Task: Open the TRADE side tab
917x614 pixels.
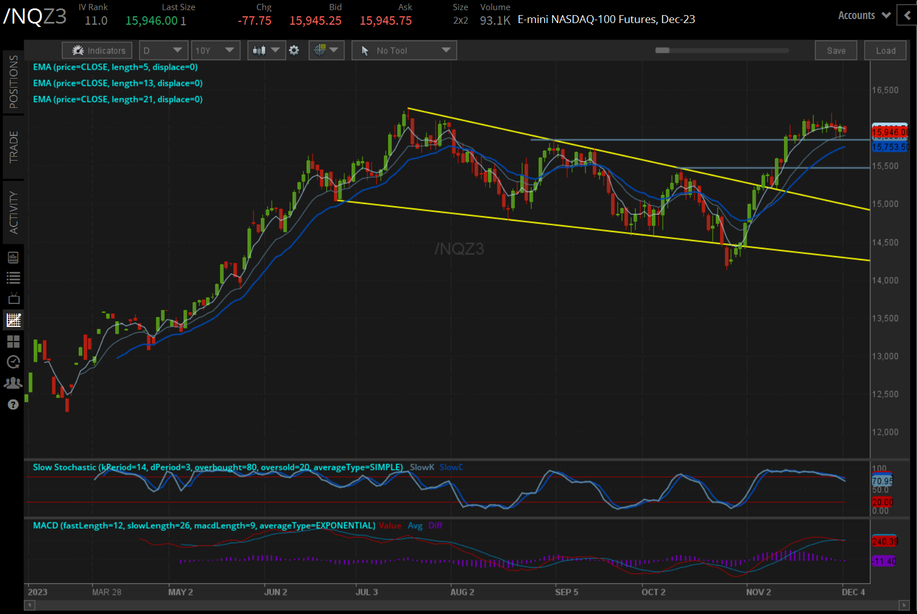Action: pos(13,147)
